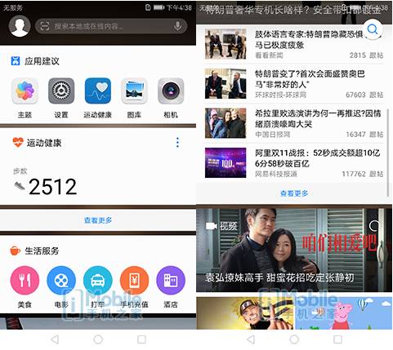Image resolution: width=393 pixels, height=350 pixels.
Task: Open news article 特朗普变了?首次会面盛赞奥巴马
Action: 294,84
